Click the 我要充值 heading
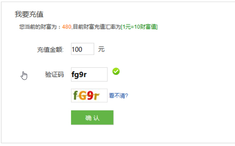This screenshot has height=146, width=235. pos(29,14)
